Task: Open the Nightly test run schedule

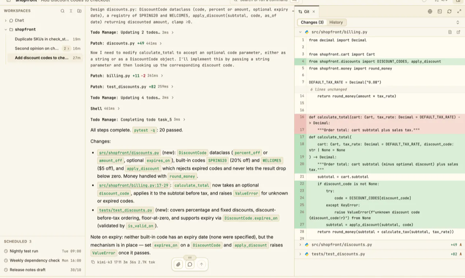Action: pos(42,251)
